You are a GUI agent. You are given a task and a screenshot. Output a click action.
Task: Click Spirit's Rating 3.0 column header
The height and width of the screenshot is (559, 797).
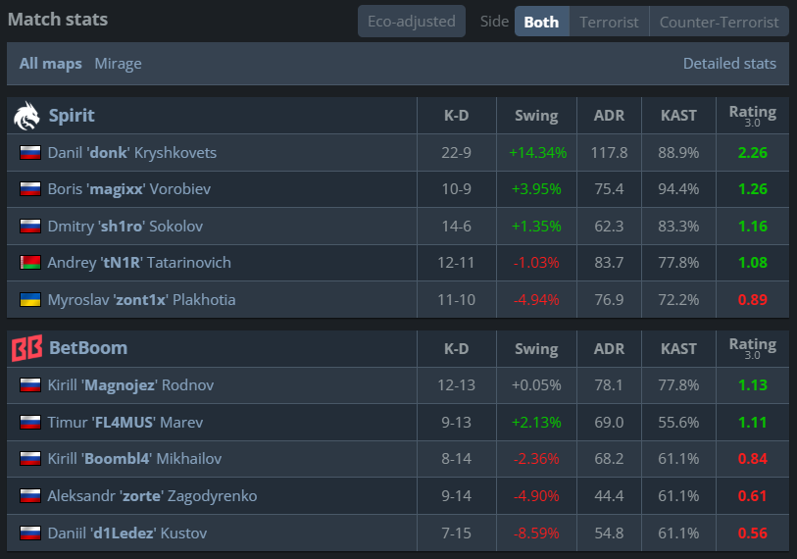pyautogui.click(x=753, y=116)
